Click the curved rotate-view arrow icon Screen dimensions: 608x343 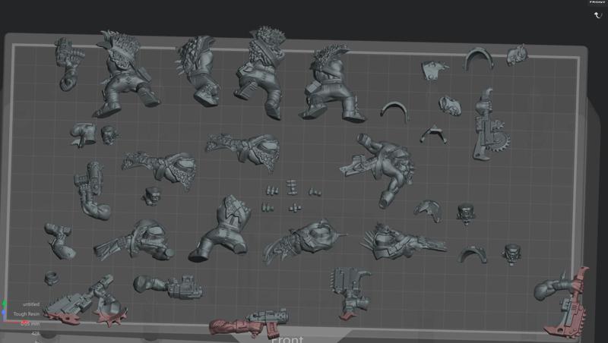click(597, 15)
